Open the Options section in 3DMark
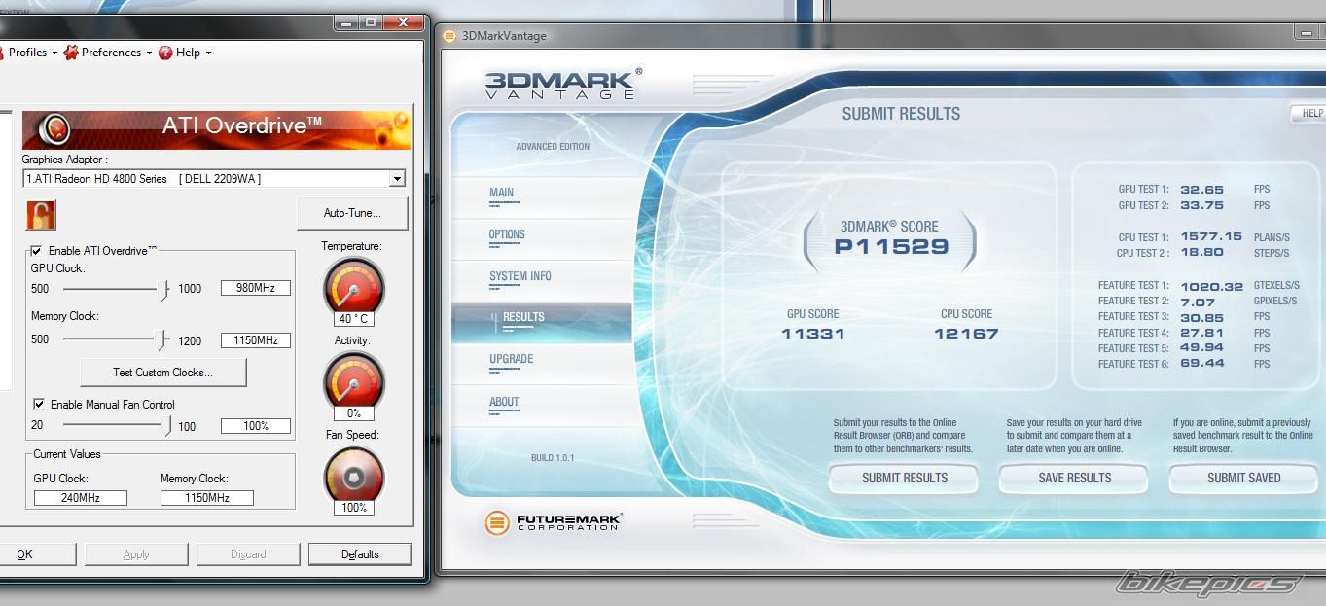This screenshot has height=606, width=1326. [x=507, y=234]
